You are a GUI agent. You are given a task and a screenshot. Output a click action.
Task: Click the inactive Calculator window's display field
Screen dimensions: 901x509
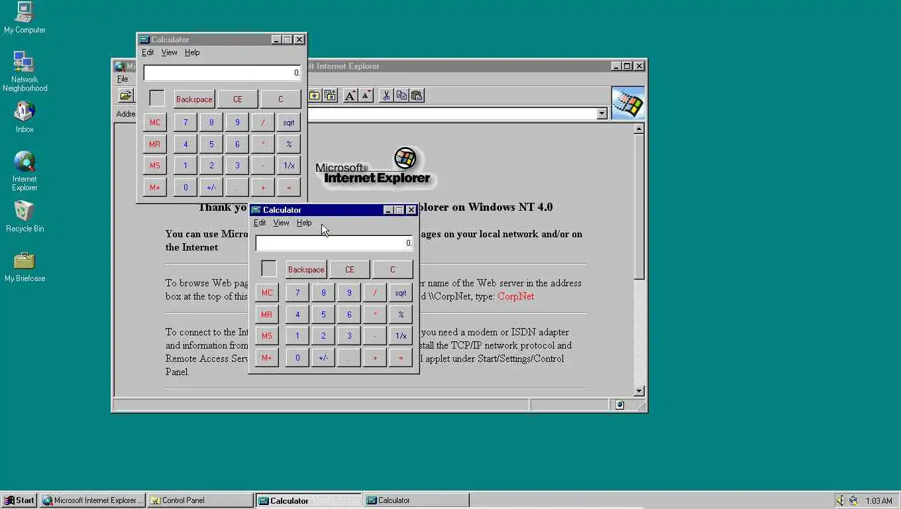coord(222,73)
